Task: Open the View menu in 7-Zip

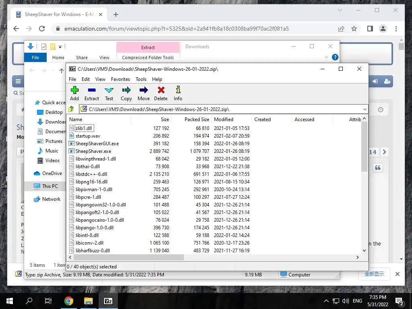Action: coord(100,79)
